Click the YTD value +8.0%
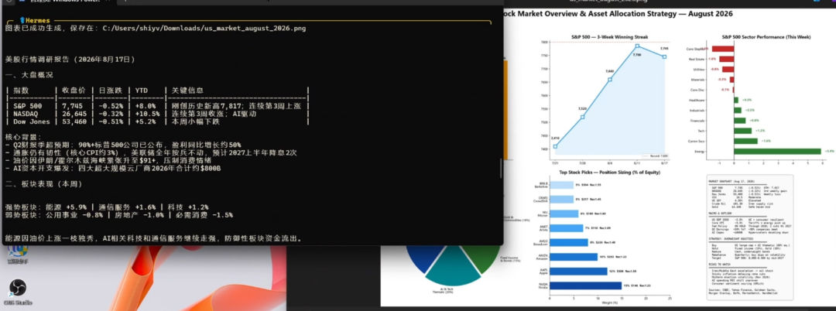This screenshot has height=311, width=836. pyautogui.click(x=146, y=107)
